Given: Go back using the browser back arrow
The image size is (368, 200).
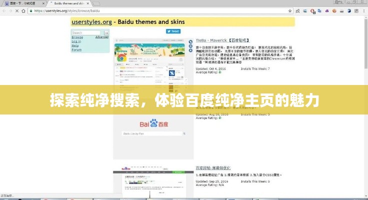Looking at the screenshot, I should click(x=4, y=11).
